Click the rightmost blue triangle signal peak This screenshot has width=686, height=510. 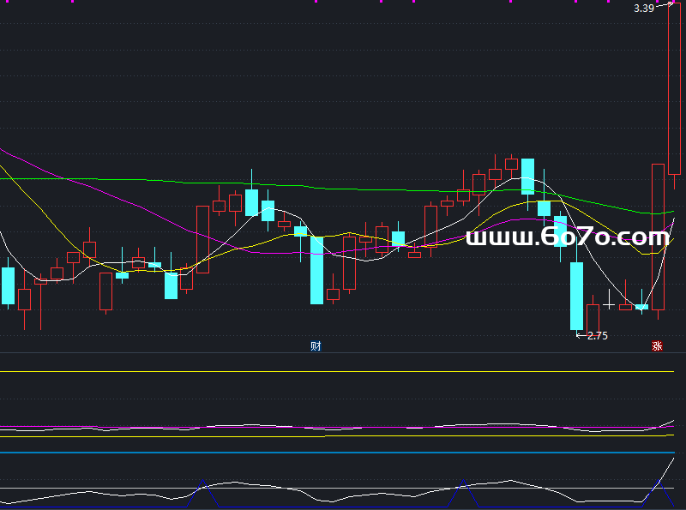659,494
